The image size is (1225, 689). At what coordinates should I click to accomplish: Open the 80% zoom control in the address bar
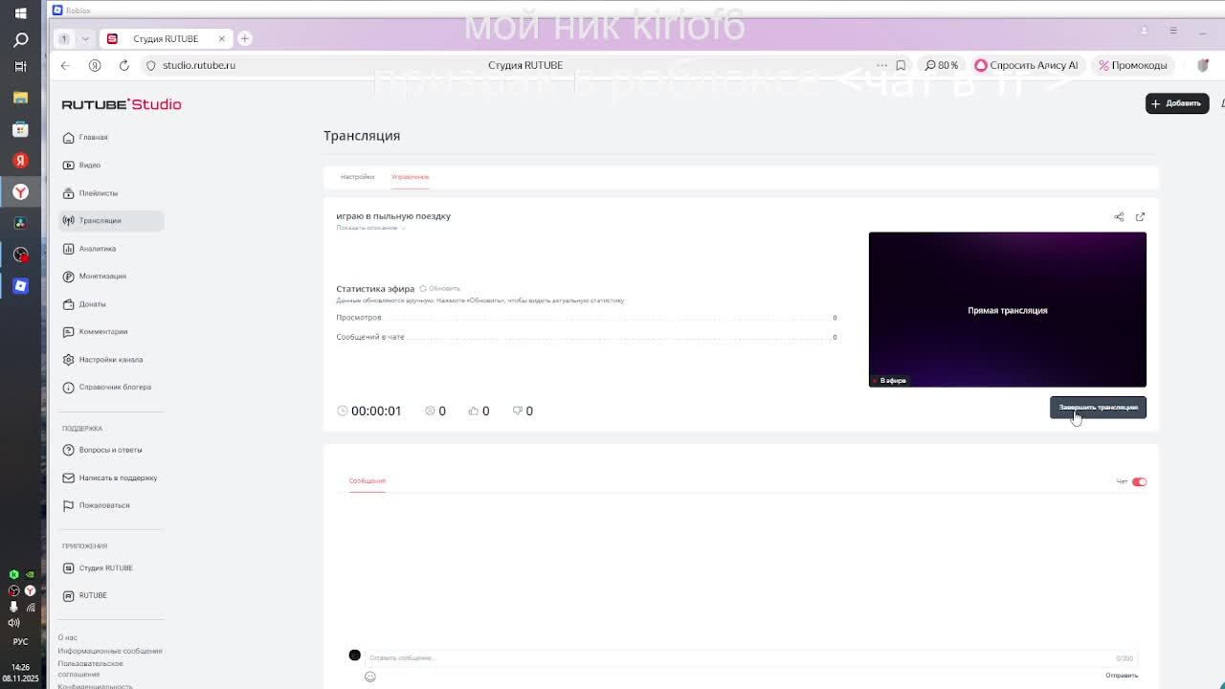pos(942,65)
